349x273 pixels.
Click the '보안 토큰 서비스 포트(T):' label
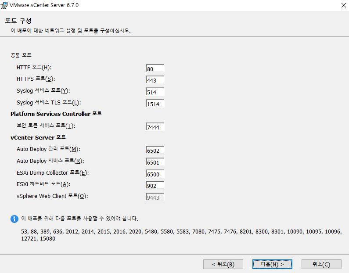coord(46,126)
